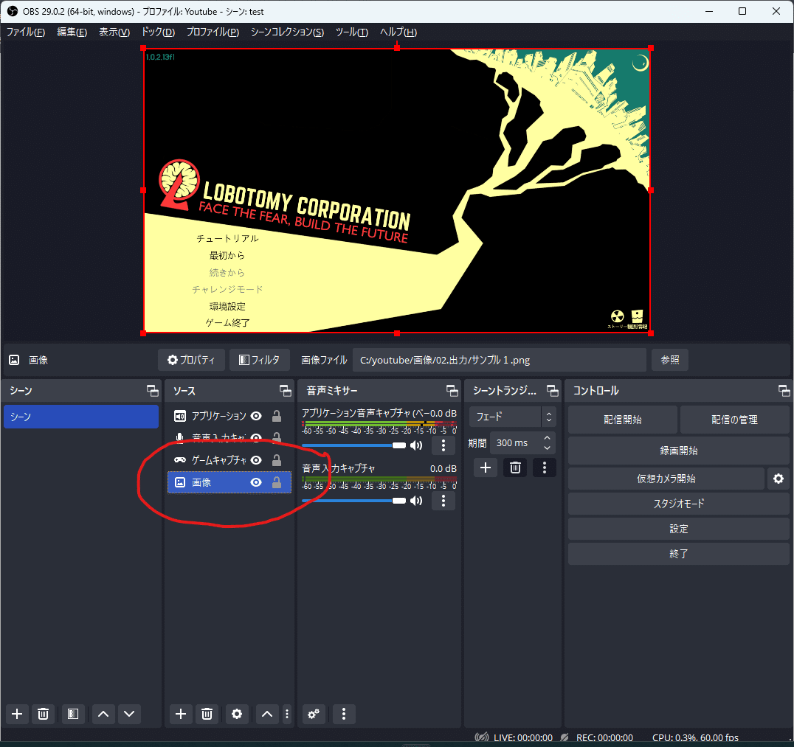Start 仮想カメラ開始 virtual camera

(666, 479)
